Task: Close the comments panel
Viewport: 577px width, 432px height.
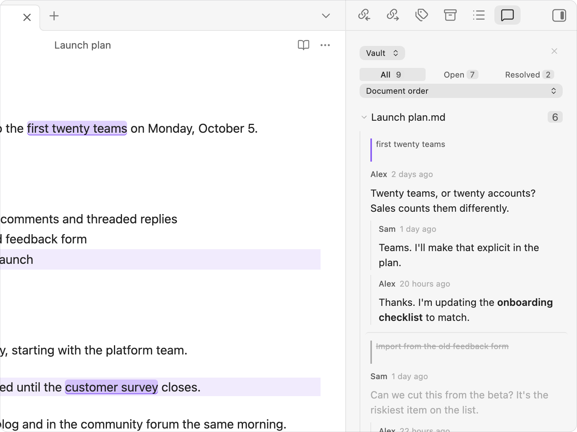Action: (x=554, y=51)
